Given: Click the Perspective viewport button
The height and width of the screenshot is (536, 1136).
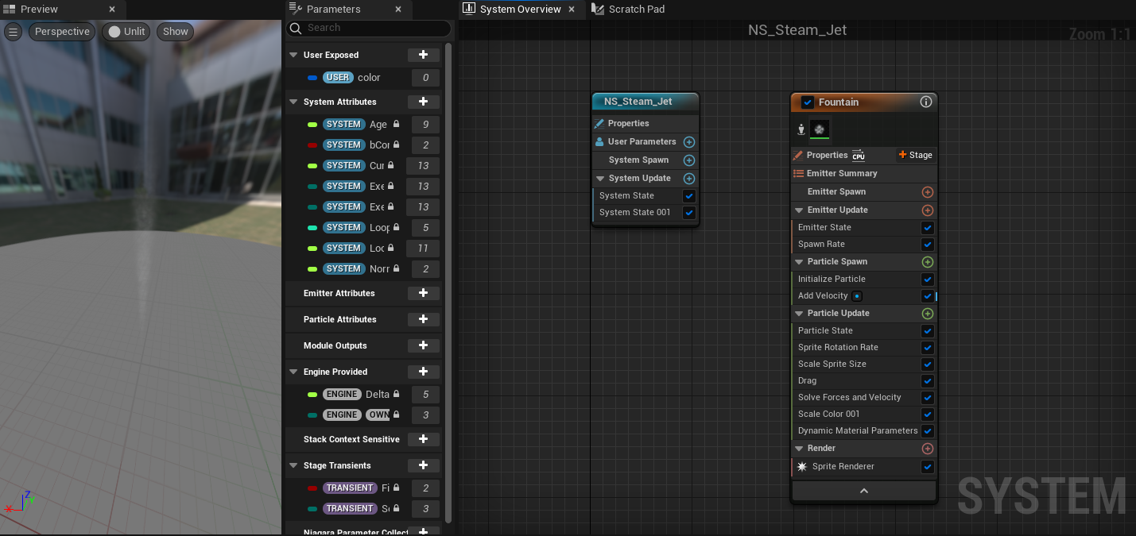Looking at the screenshot, I should click(62, 32).
